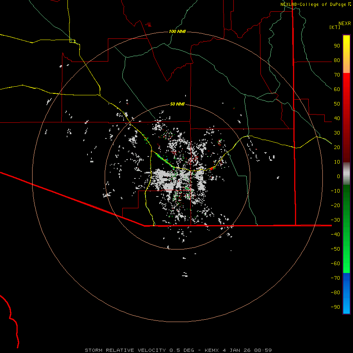Click the 70 value on velocity scale
Viewport: 353px width, 353px height.
337,75
